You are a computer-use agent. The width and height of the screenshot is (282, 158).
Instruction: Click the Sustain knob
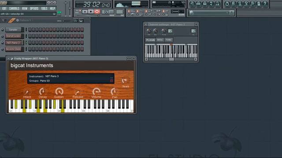click(59, 92)
